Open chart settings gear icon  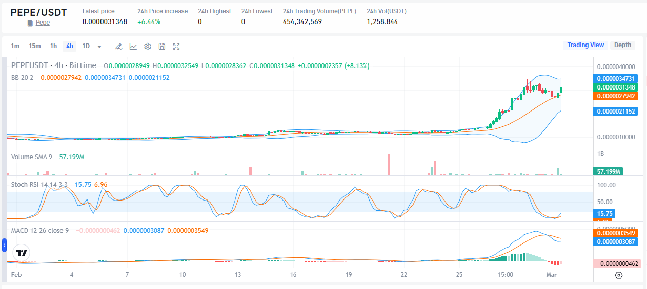click(x=147, y=47)
